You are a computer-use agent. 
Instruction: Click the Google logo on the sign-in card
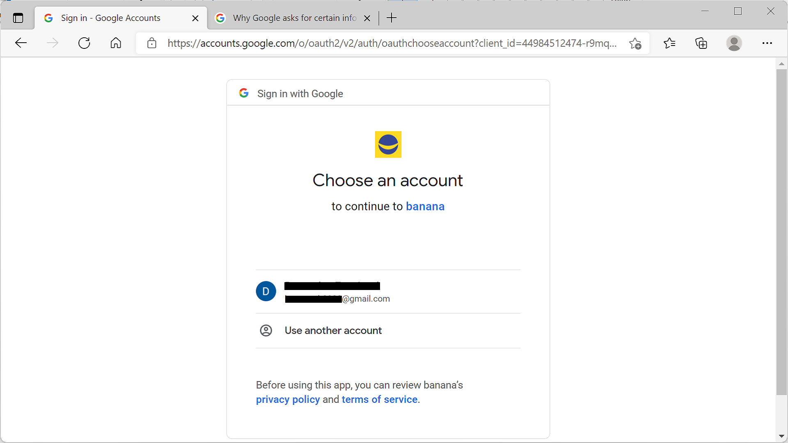244,93
